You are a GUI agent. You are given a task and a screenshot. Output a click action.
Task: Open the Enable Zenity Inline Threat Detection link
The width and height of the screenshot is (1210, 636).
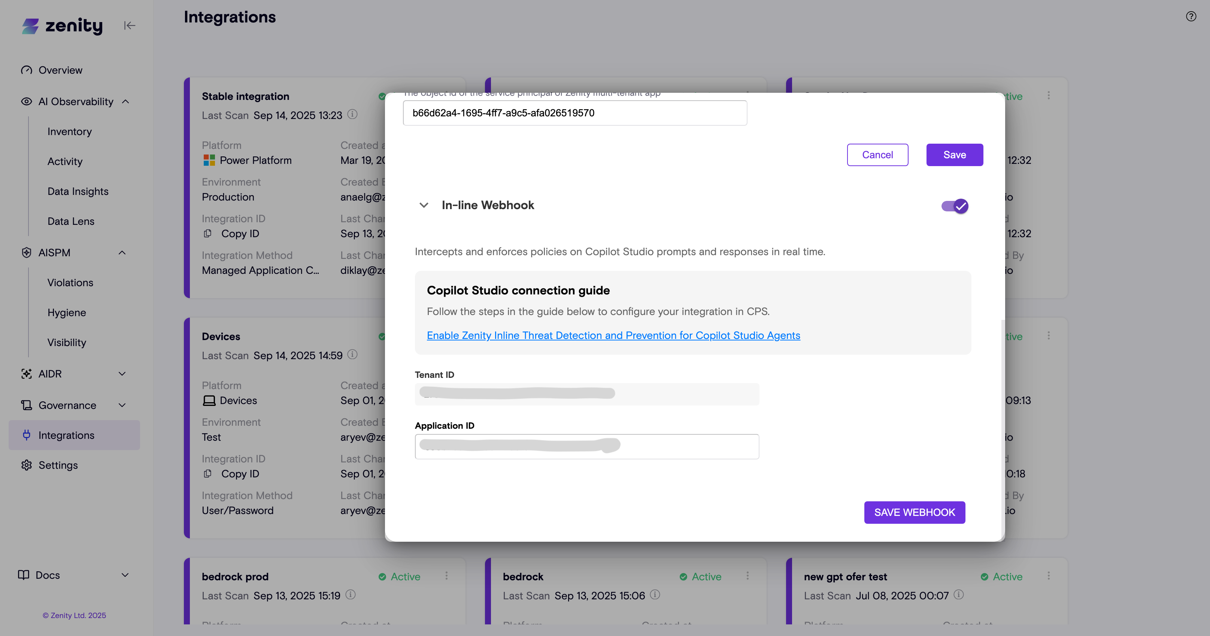click(613, 335)
